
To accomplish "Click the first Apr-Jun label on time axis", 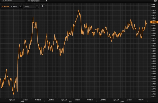I will (x=12, y=100).
